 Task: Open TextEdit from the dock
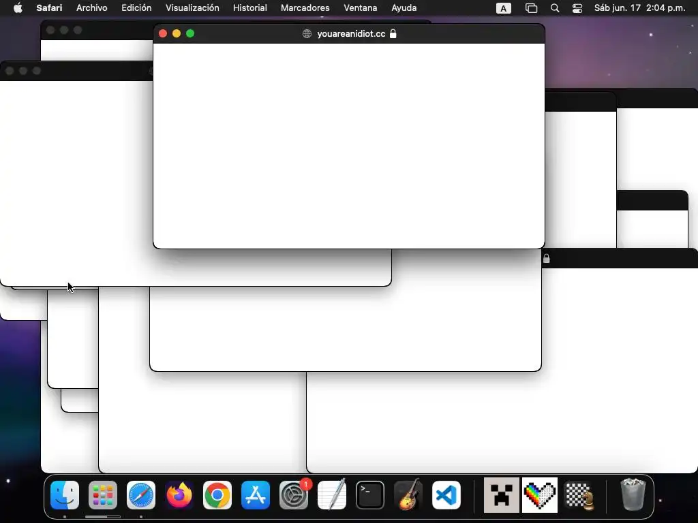pyautogui.click(x=332, y=495)
